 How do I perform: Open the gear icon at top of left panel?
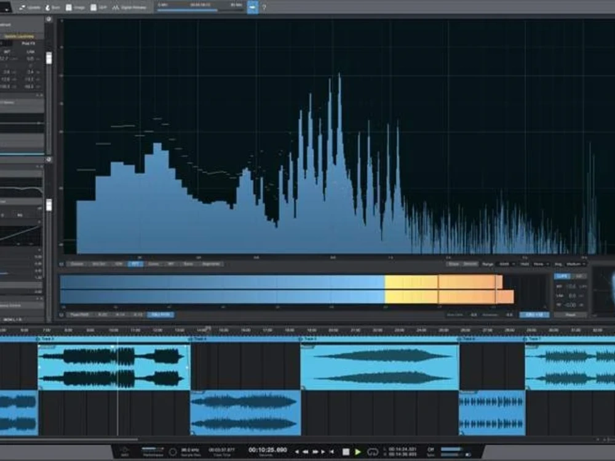coord(49,19)
